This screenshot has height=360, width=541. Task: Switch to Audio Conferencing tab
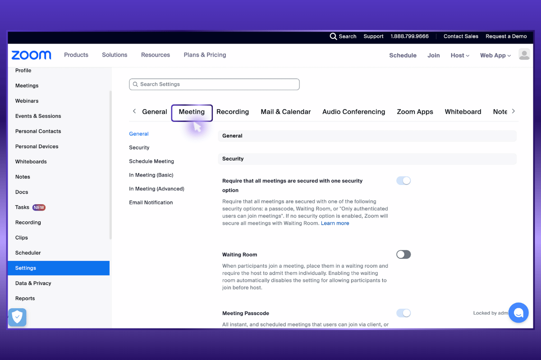pos(354,112)
